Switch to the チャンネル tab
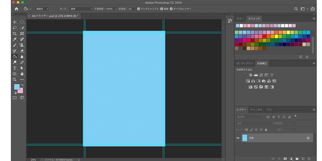Image resolution: width=322 pixels, height=161 pixels. tap(256, 109)
